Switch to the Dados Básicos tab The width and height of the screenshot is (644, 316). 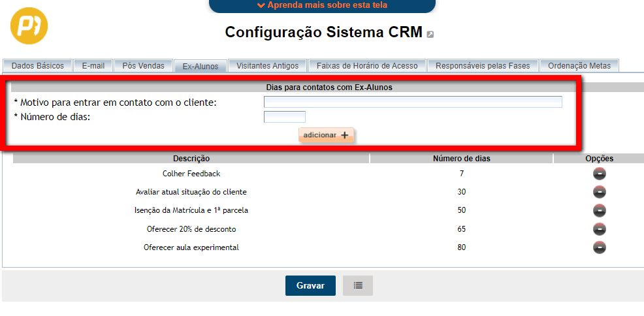(38, 66)
